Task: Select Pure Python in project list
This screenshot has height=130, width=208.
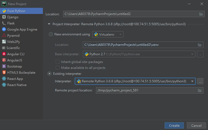Action: [21, 11]
